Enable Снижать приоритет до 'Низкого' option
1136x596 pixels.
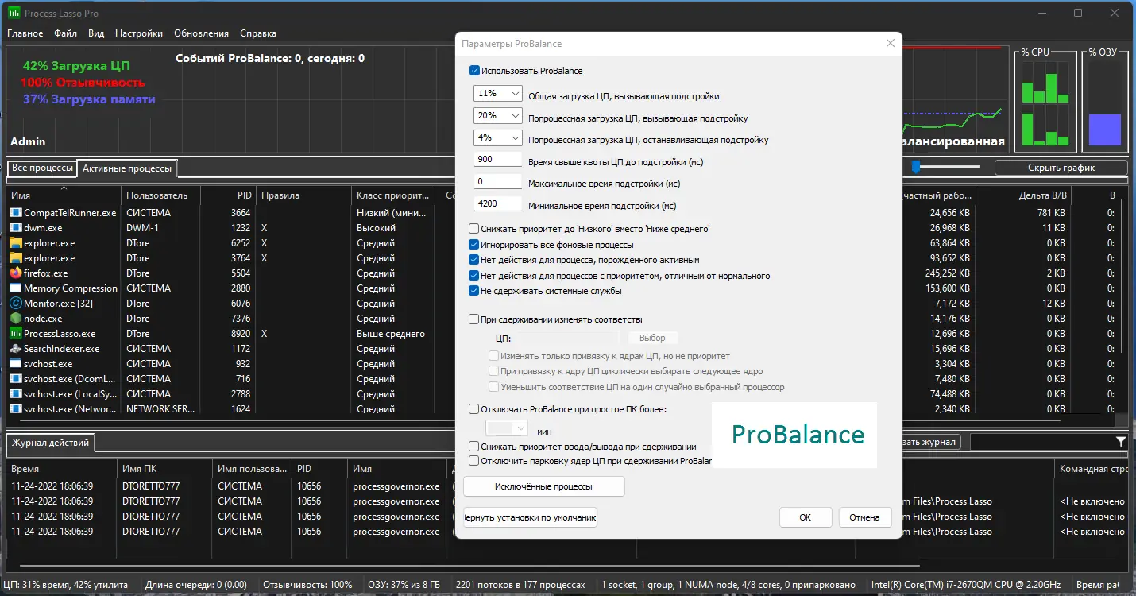474,229
